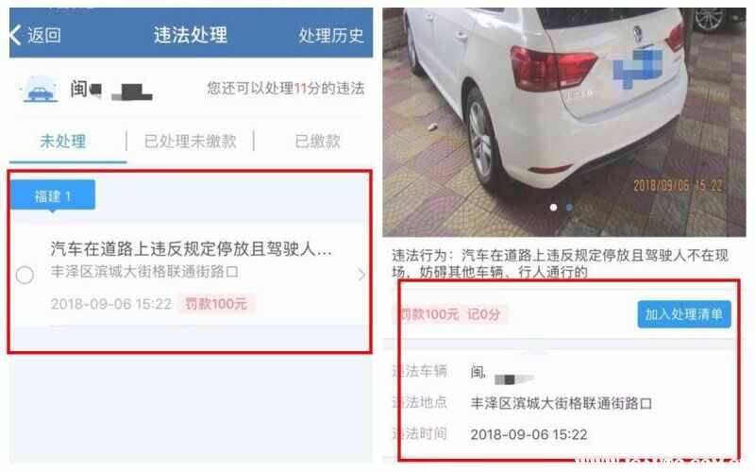
Task: Tap the 违法地点 address 丰泽区滨城大街格联通街路口
Action: coord(561,403)
